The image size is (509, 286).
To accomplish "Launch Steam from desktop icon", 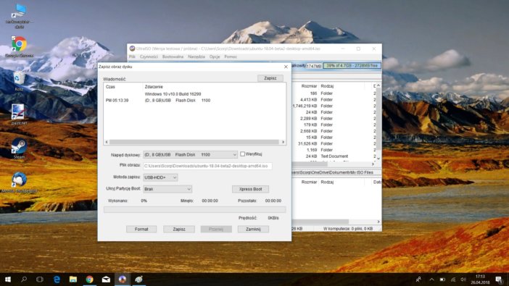I will click(x=19, y=148).
